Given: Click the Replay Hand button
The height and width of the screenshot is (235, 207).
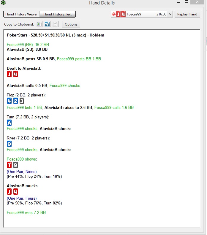Looking at the screenshot, I should point(187,14).
